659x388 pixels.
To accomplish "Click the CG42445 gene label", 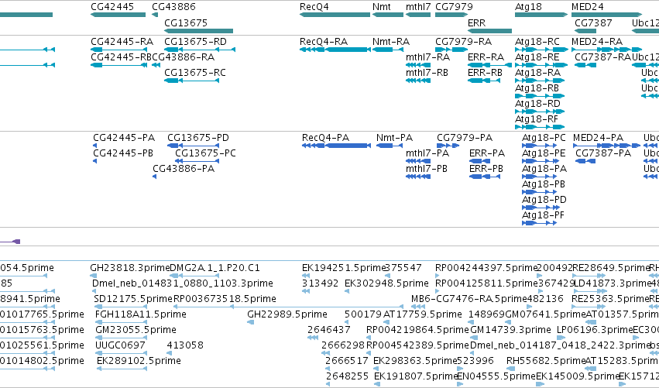I will coord(112,7).
